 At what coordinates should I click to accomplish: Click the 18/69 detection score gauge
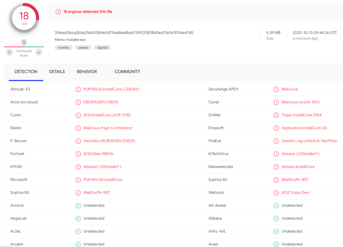[x=24, y=18]
